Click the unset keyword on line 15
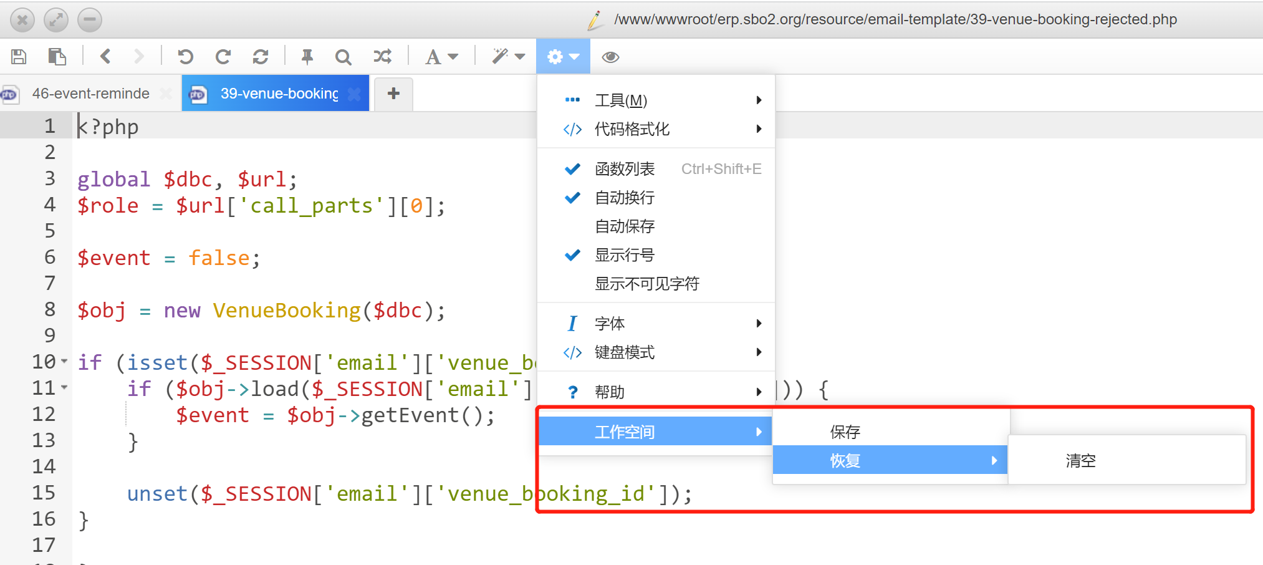 [x=157, y=493]
